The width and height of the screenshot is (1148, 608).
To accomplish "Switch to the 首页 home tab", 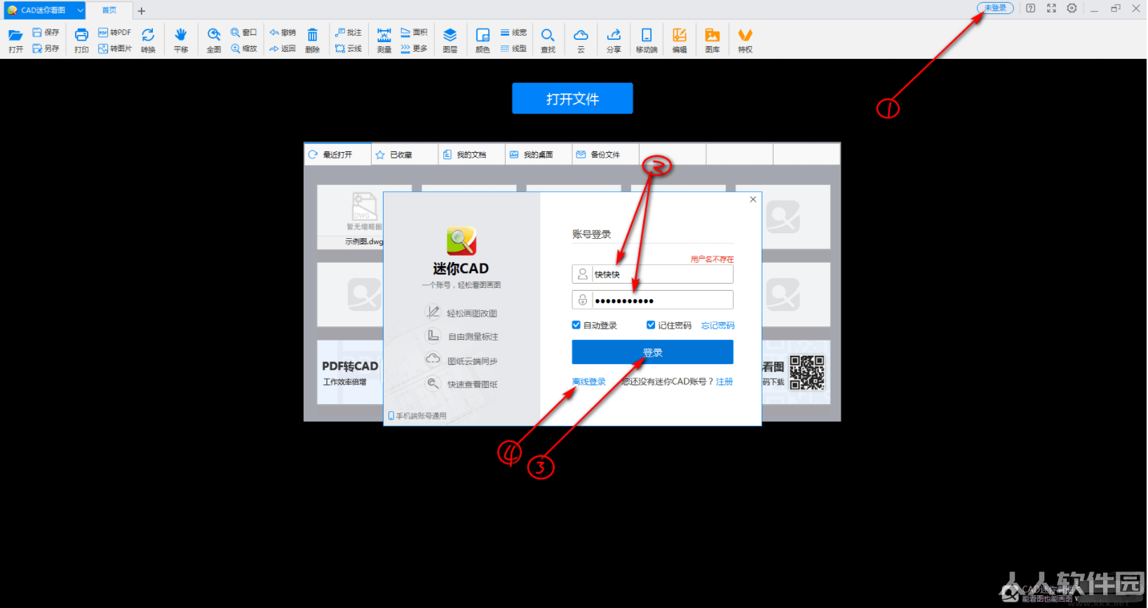I will pos(109,10).
